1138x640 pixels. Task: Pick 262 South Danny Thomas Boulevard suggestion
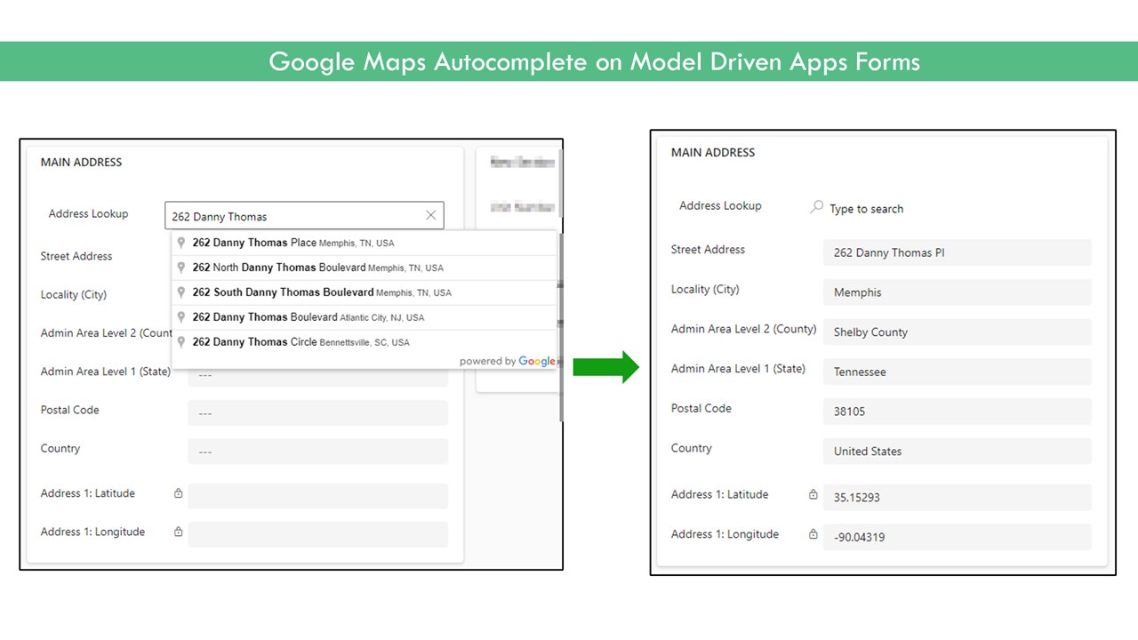365,292
